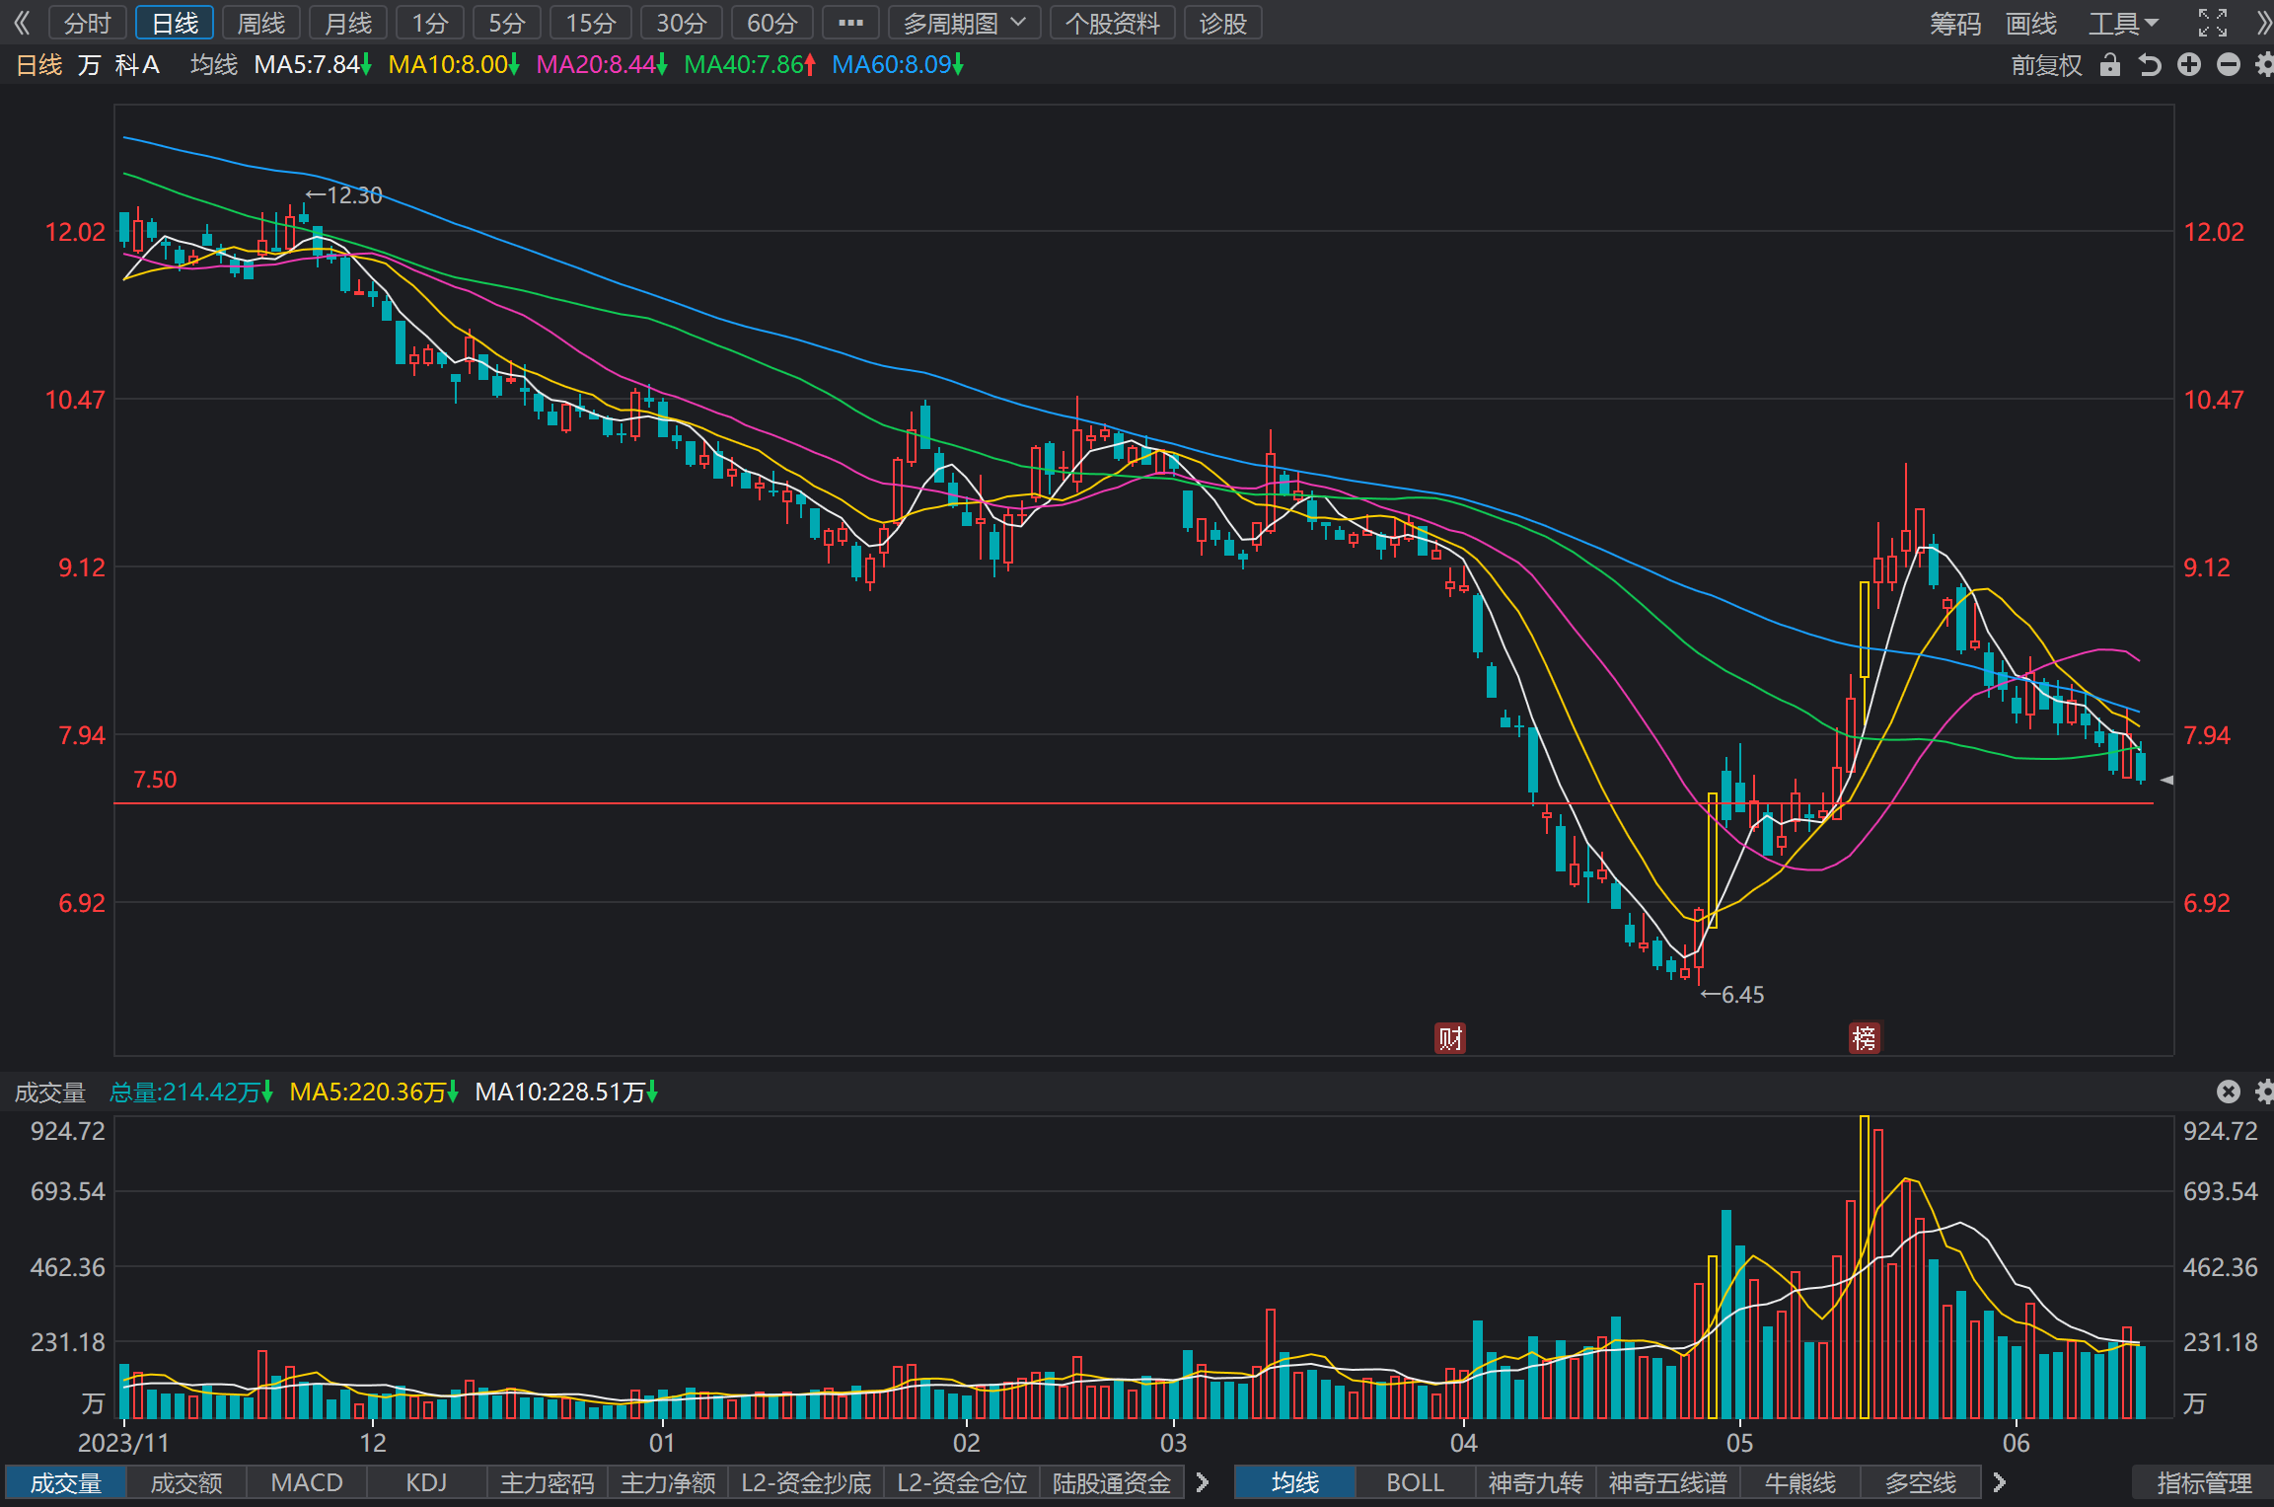Select 多空线 indicator
The height and width of the screenshot is (1507, 2274).
(1921, 1482)
